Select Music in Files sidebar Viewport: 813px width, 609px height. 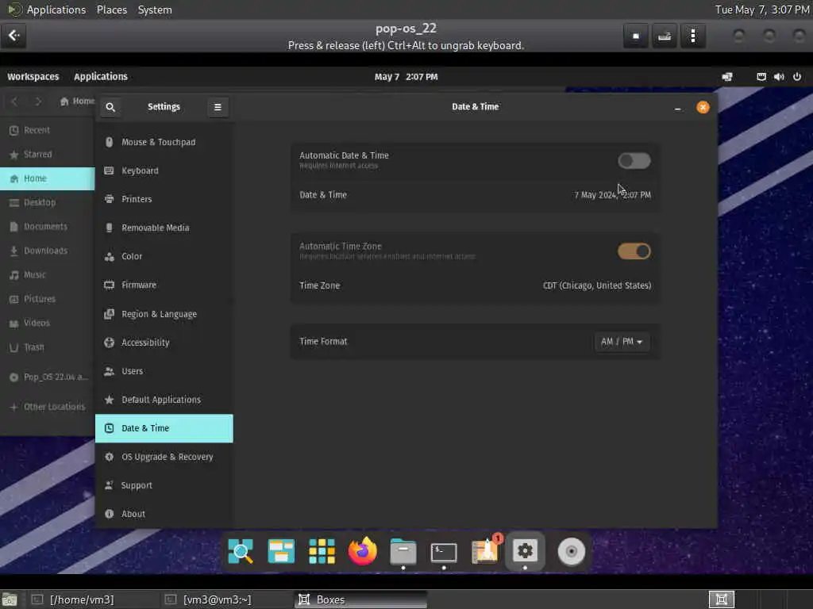tap(48, 275)
